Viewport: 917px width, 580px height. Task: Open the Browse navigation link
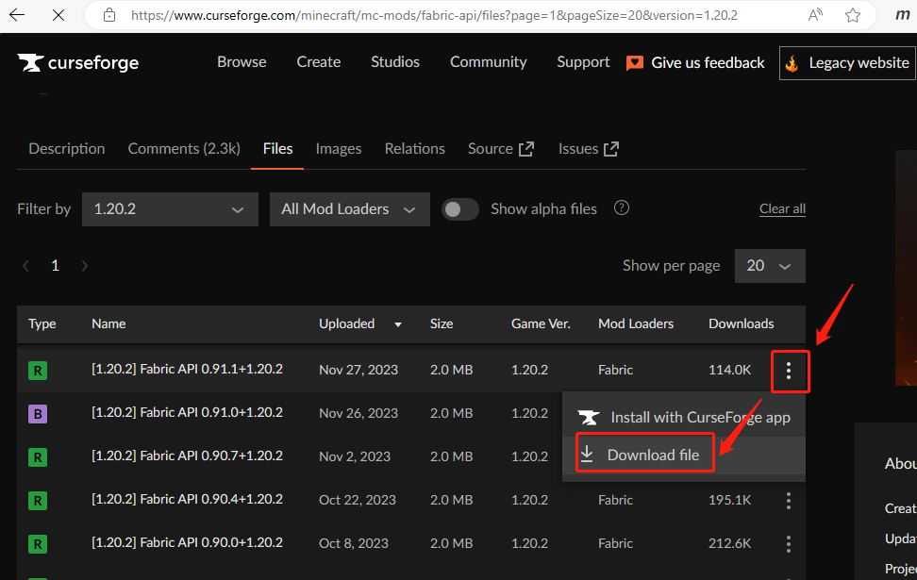tap(242, 62)
